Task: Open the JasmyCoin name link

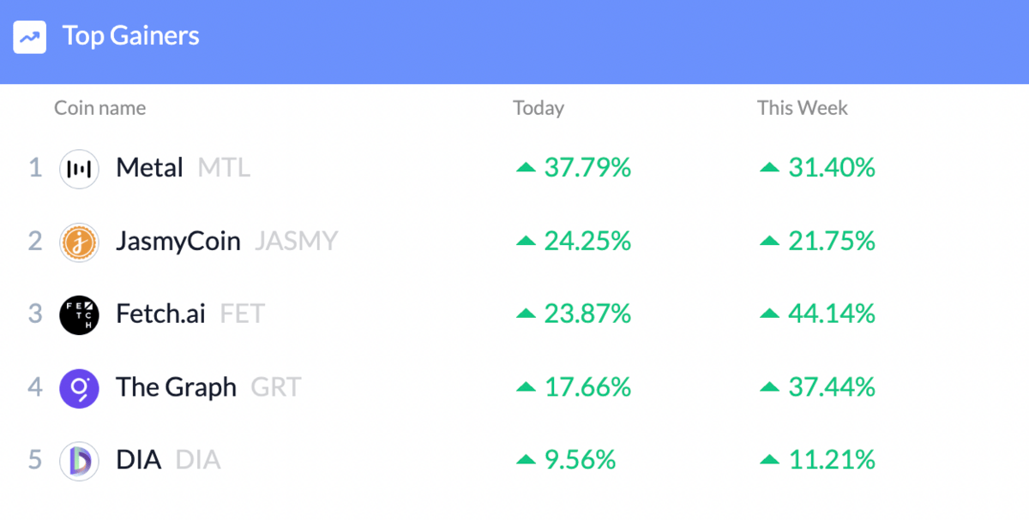Action: click(178, 242)
